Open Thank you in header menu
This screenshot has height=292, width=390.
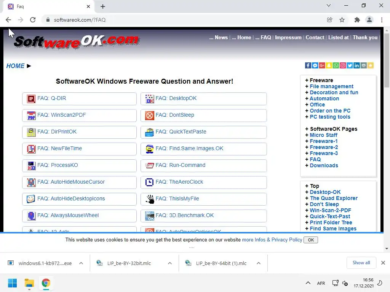pos(365,37)
